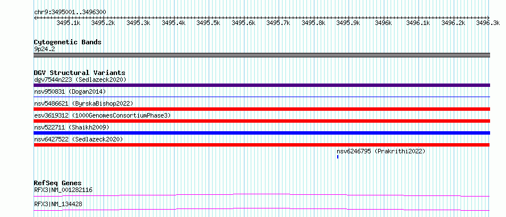Click the 3495.5k ruler position

[208, 23]
